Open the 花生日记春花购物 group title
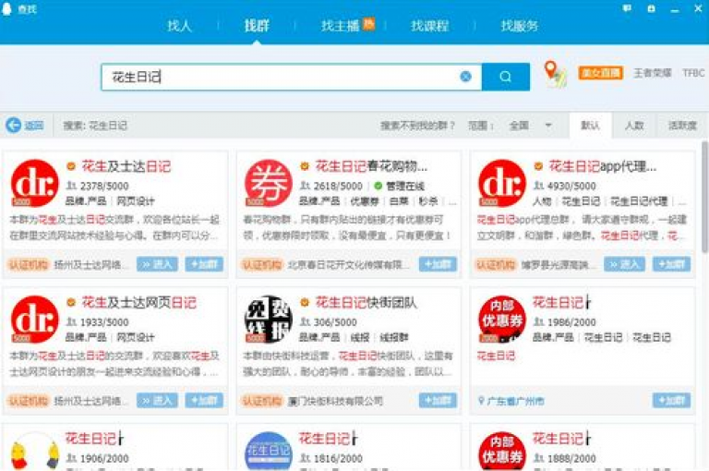 tap(371, 166)
